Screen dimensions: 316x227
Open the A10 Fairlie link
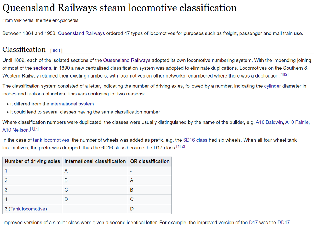click(x=297, y=122)
